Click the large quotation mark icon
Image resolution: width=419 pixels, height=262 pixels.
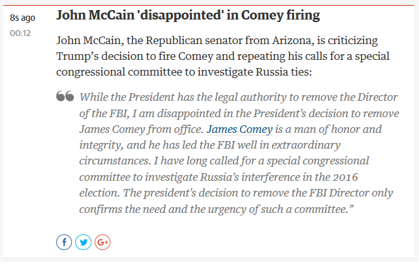pyautogui.click(x=65, y=96)
